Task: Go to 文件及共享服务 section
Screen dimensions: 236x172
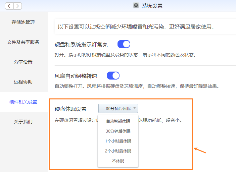Action: point(23,42)
